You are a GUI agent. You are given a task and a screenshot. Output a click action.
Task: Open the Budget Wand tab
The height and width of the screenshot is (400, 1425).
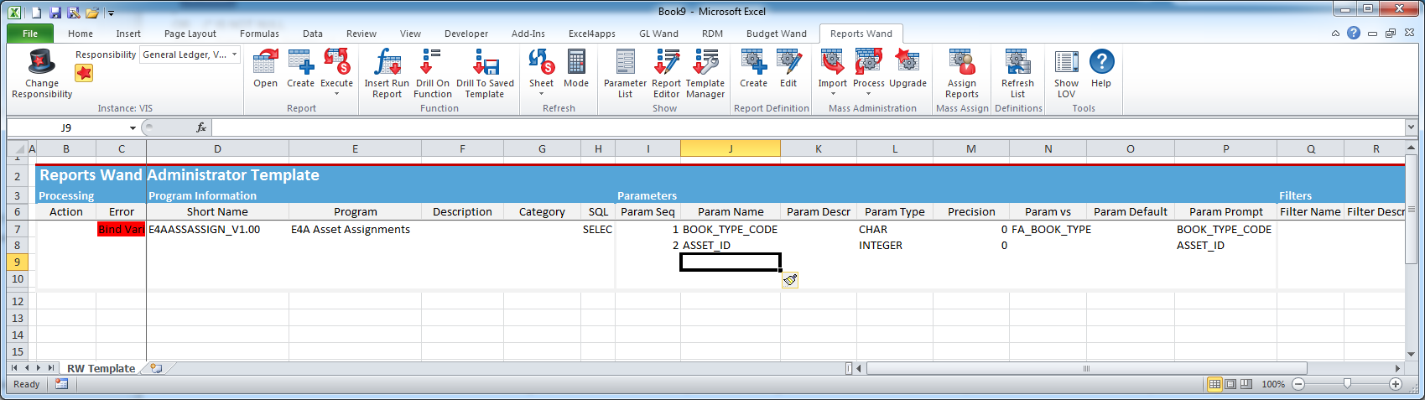click(777, 34)
